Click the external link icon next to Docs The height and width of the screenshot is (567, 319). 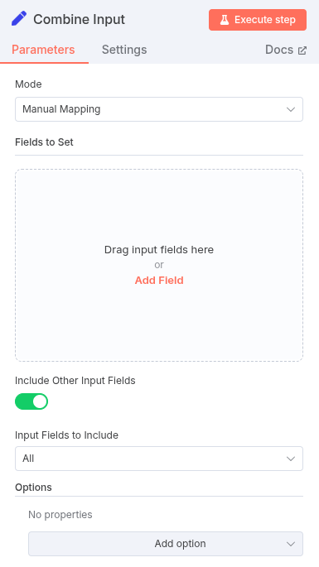click(x=302, y=50)
